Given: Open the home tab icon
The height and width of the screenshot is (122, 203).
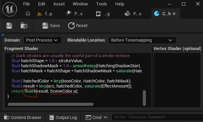Looking at the screenshot, I should pyautogui.click(x=28, y=14).
